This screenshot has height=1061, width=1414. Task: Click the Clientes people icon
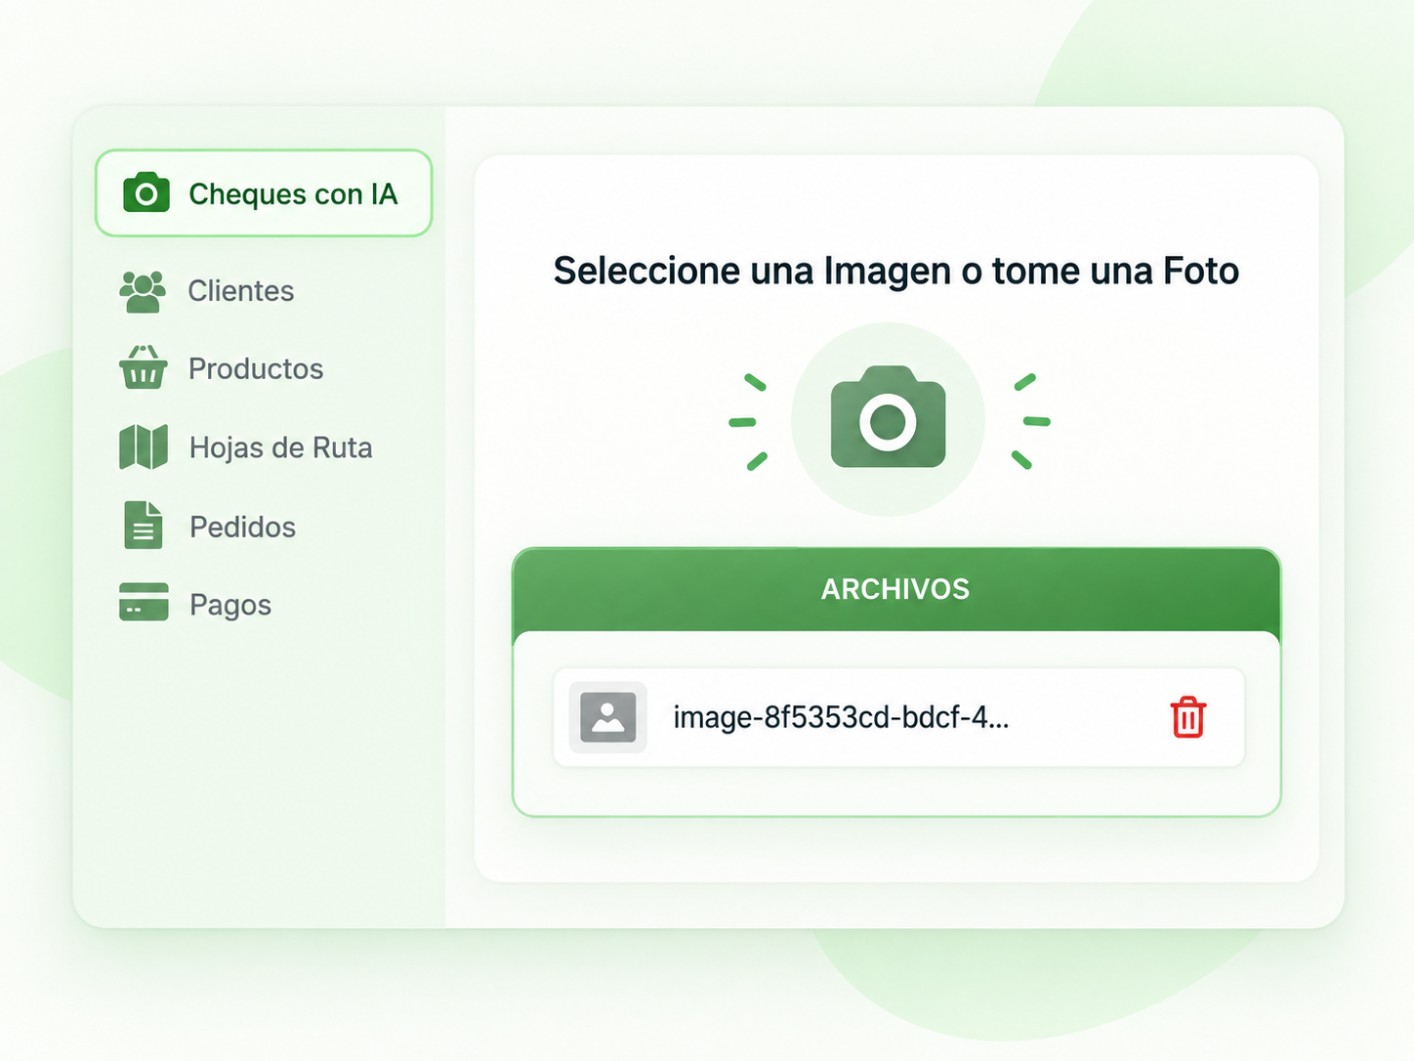pyautogui.click(x=143, y=291)
